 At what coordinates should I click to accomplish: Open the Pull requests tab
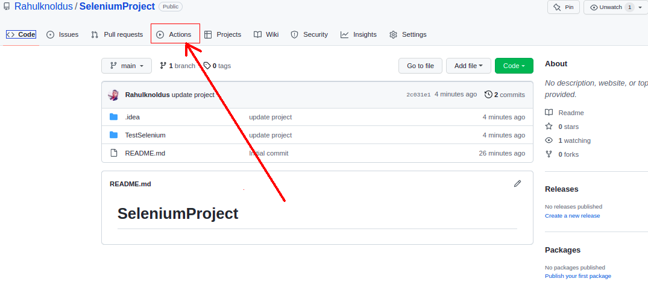click(117, 35)
